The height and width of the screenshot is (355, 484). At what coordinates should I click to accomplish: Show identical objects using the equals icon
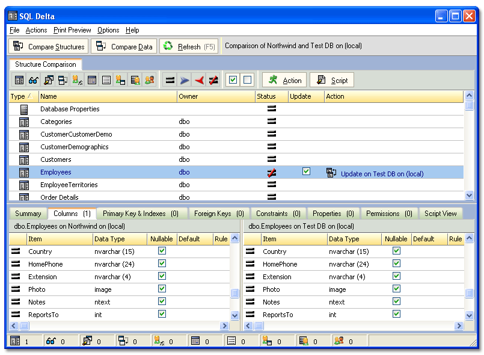click(x=170, y=81)
